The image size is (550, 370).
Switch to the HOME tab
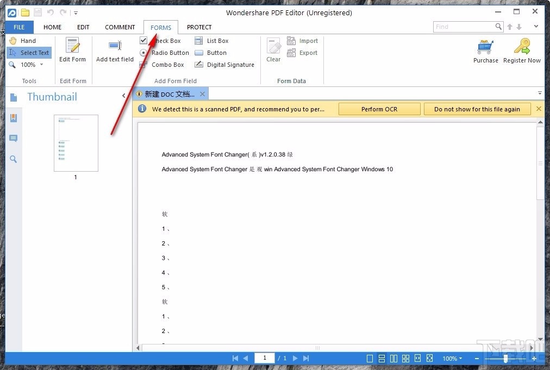[52, 27]
